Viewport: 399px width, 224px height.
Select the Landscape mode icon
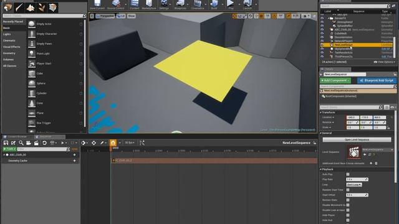click(31, 7)
